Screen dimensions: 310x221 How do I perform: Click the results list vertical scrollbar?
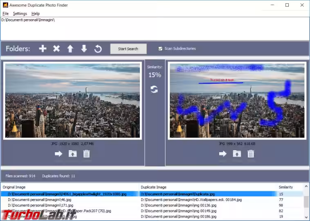306,203
